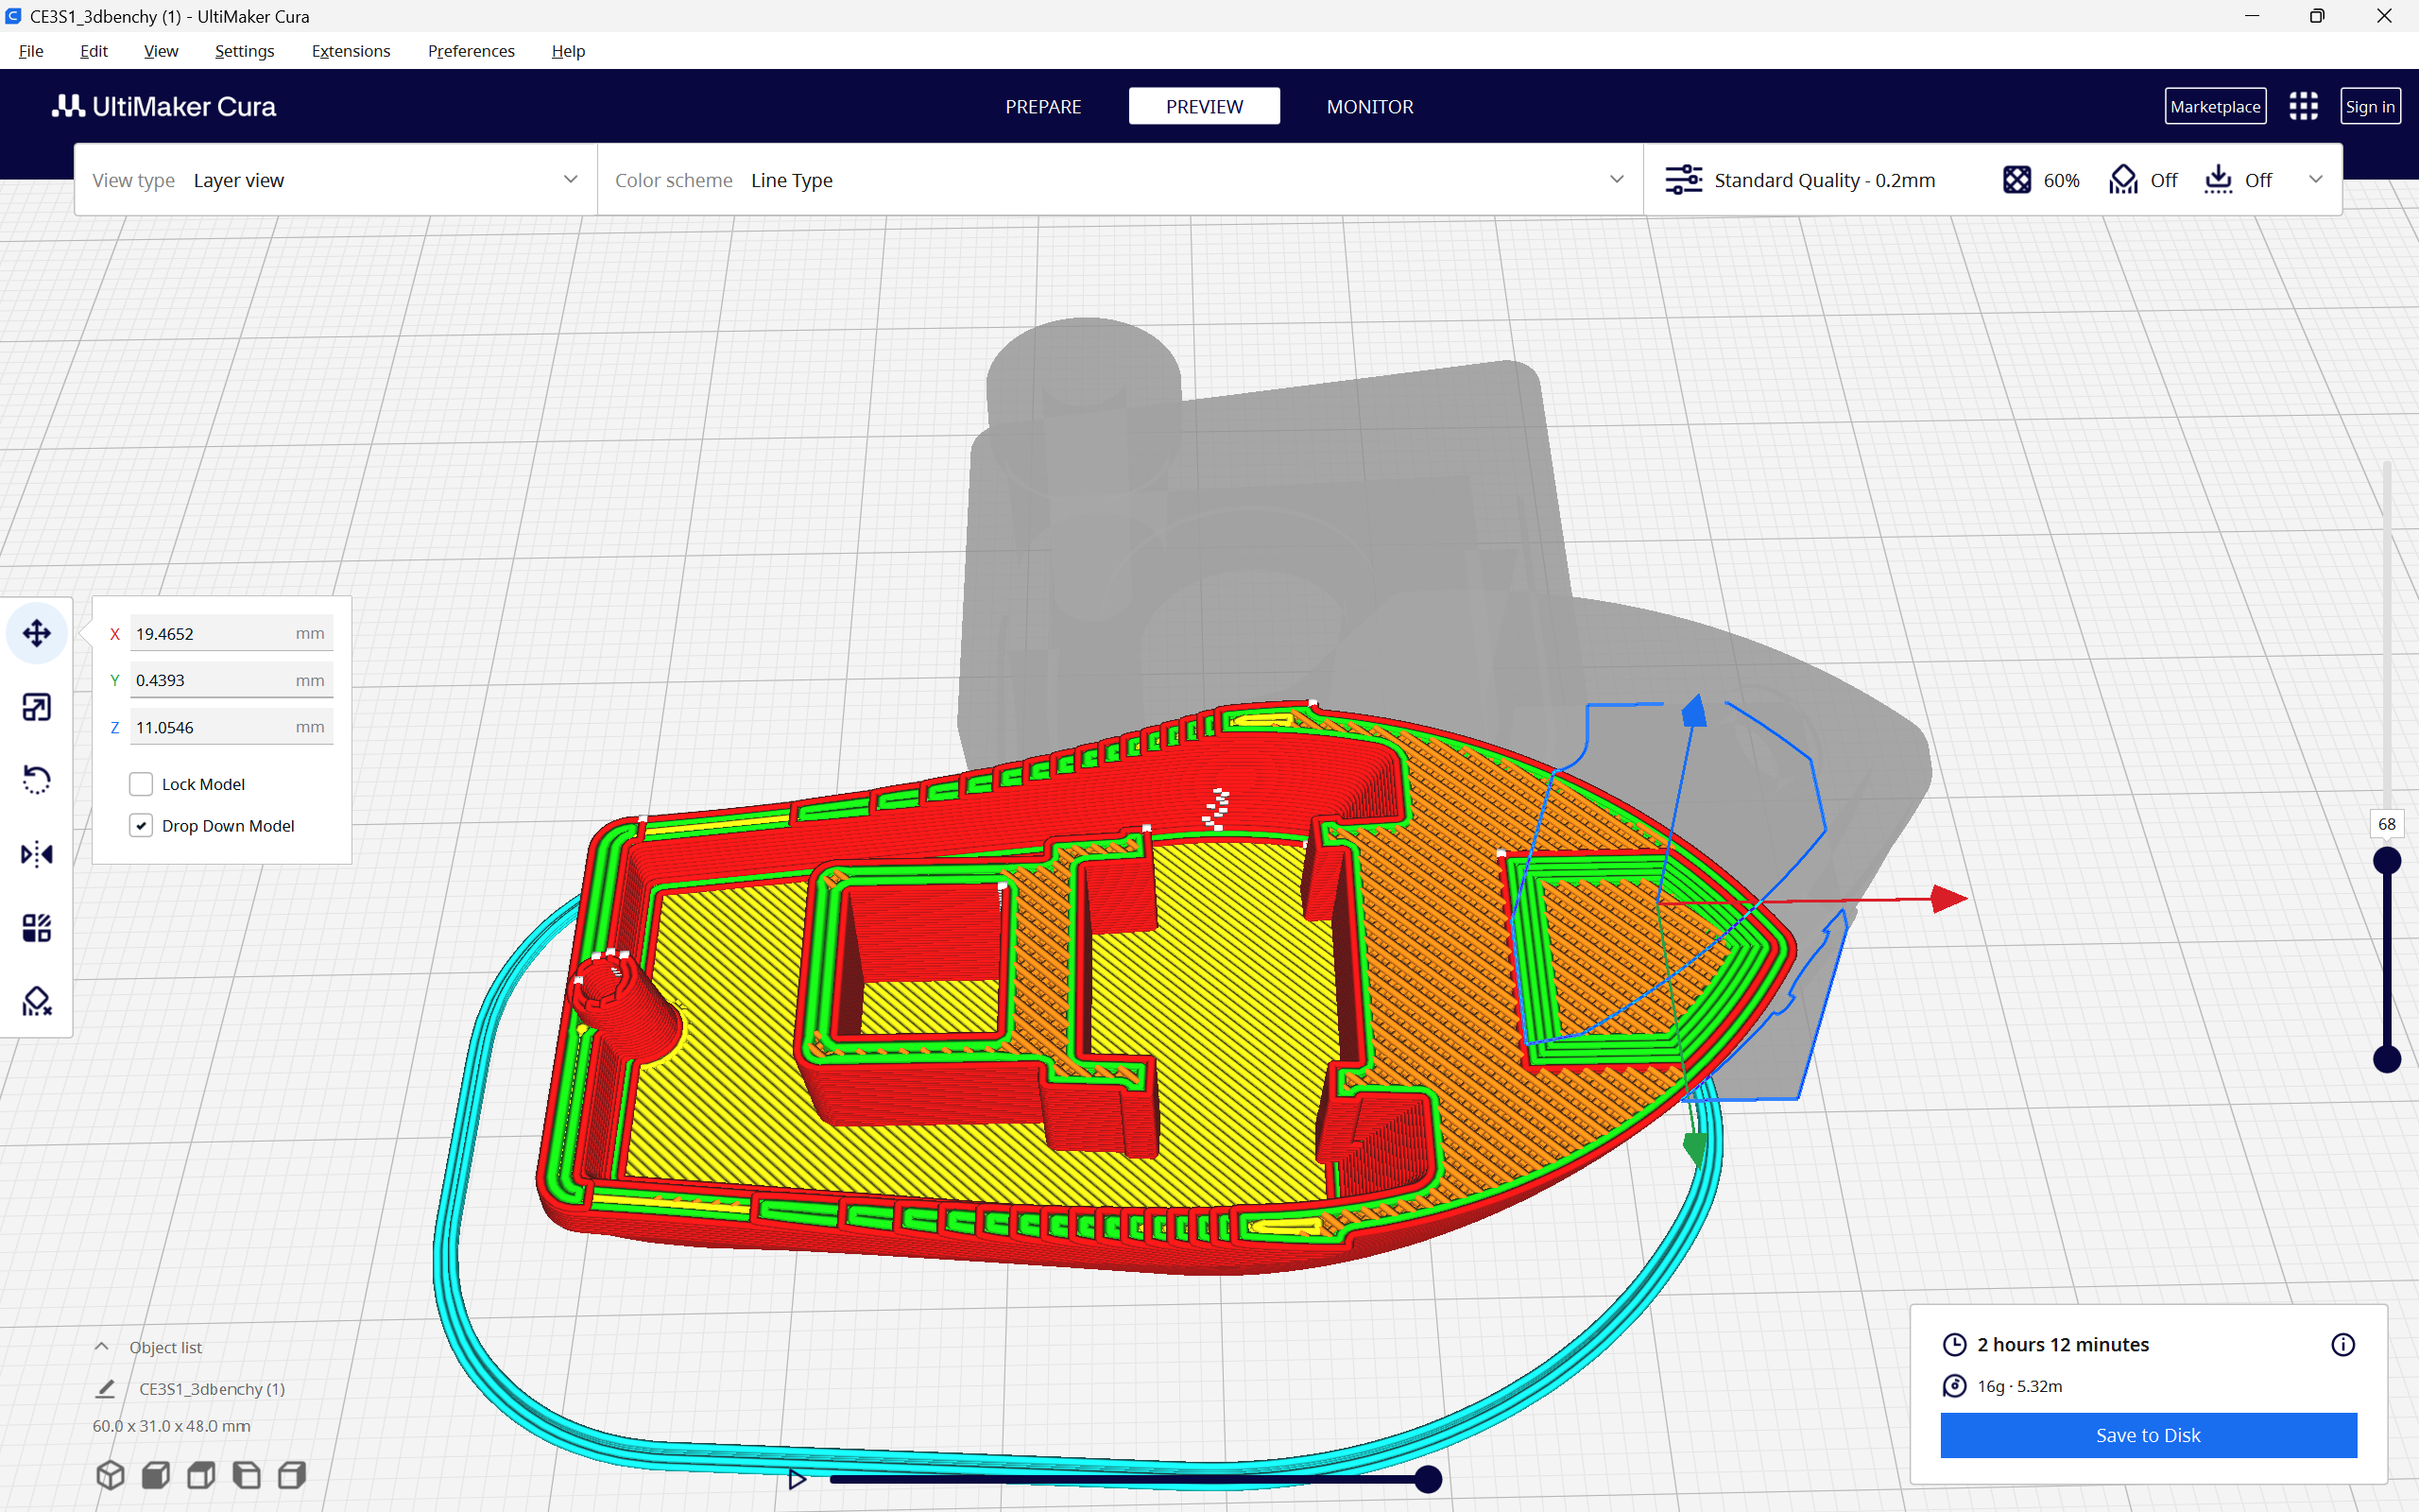Show print time info details
The width and height of the screenshot is (2419, 1512).
(2343, 1345)
